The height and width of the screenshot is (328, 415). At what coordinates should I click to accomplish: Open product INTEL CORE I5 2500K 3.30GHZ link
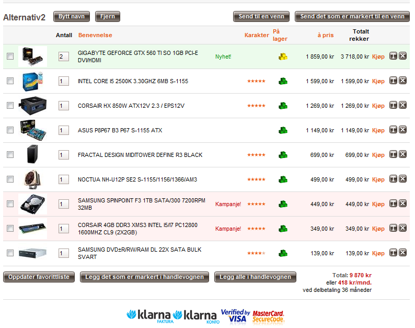pyautogui.click(x=133, y=81)
